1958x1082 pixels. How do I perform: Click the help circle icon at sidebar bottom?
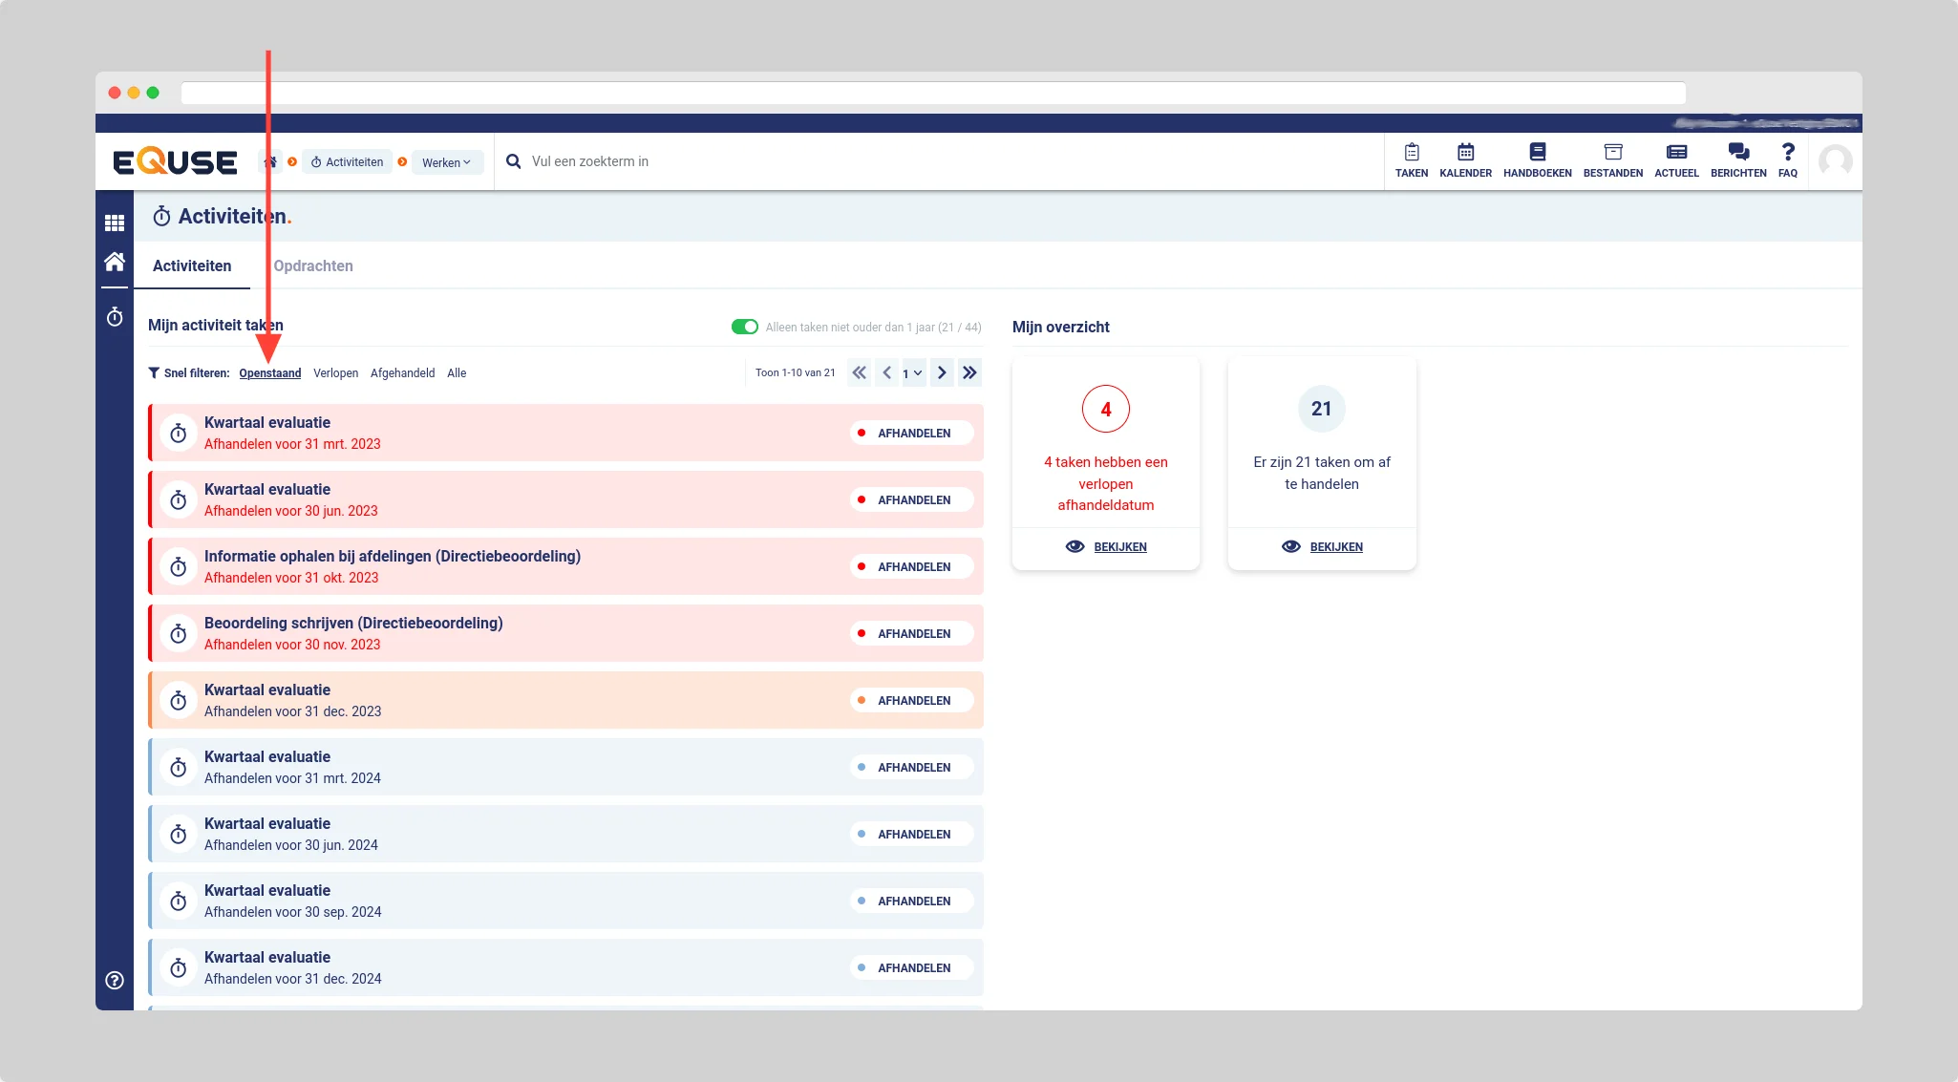(x=115, y=980)
